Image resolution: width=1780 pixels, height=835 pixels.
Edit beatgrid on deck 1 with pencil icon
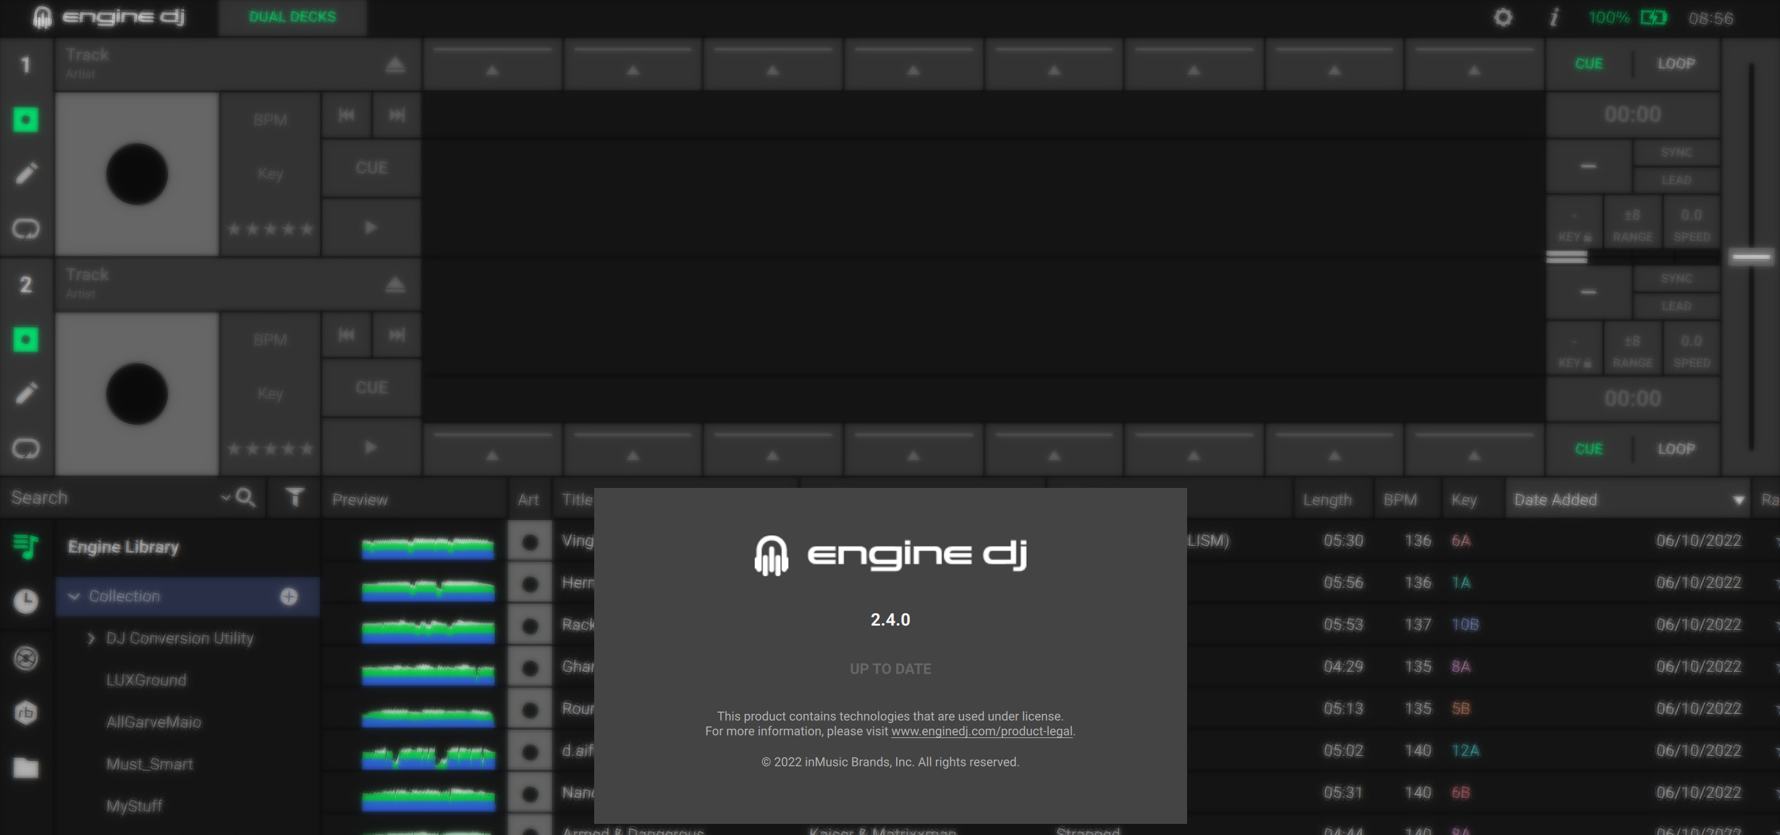pos(27,174)
